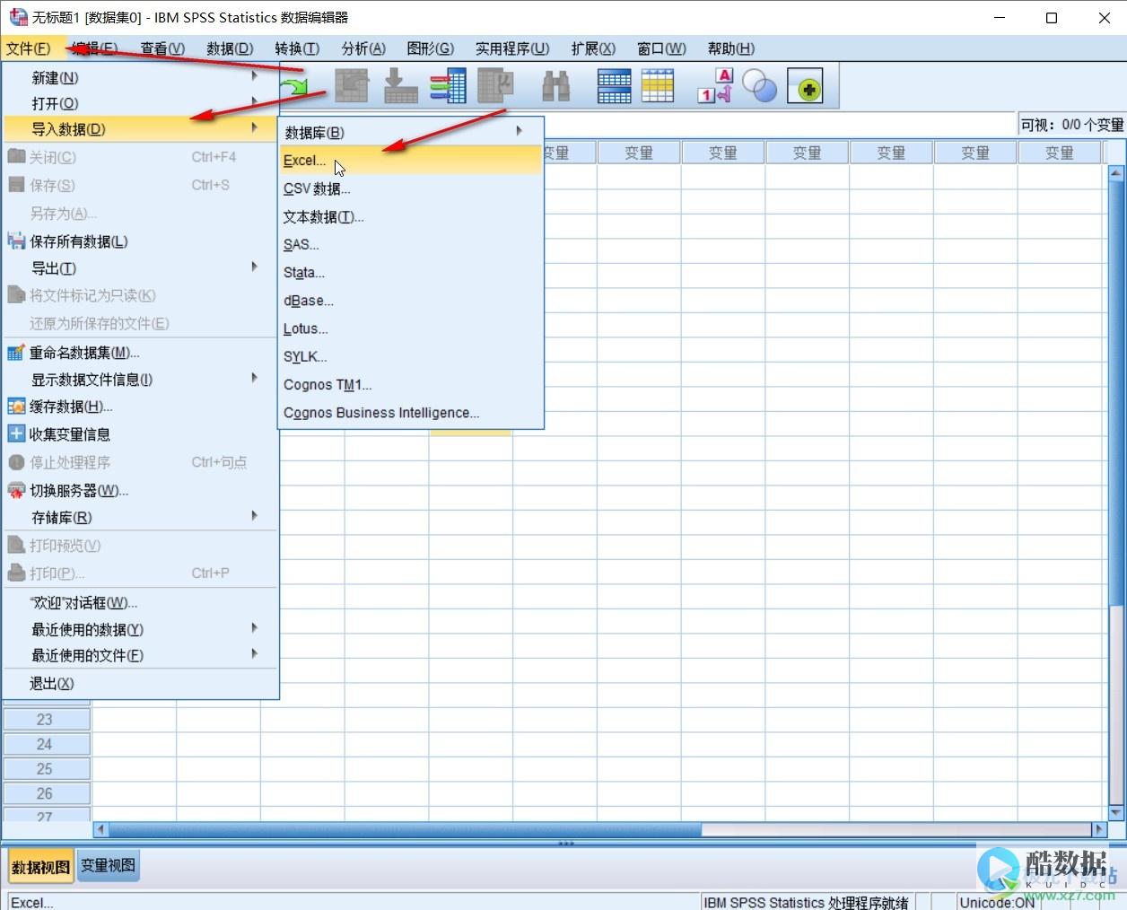
Task: Open the 扩展(X) menu
Action: [x=593, y=48]
